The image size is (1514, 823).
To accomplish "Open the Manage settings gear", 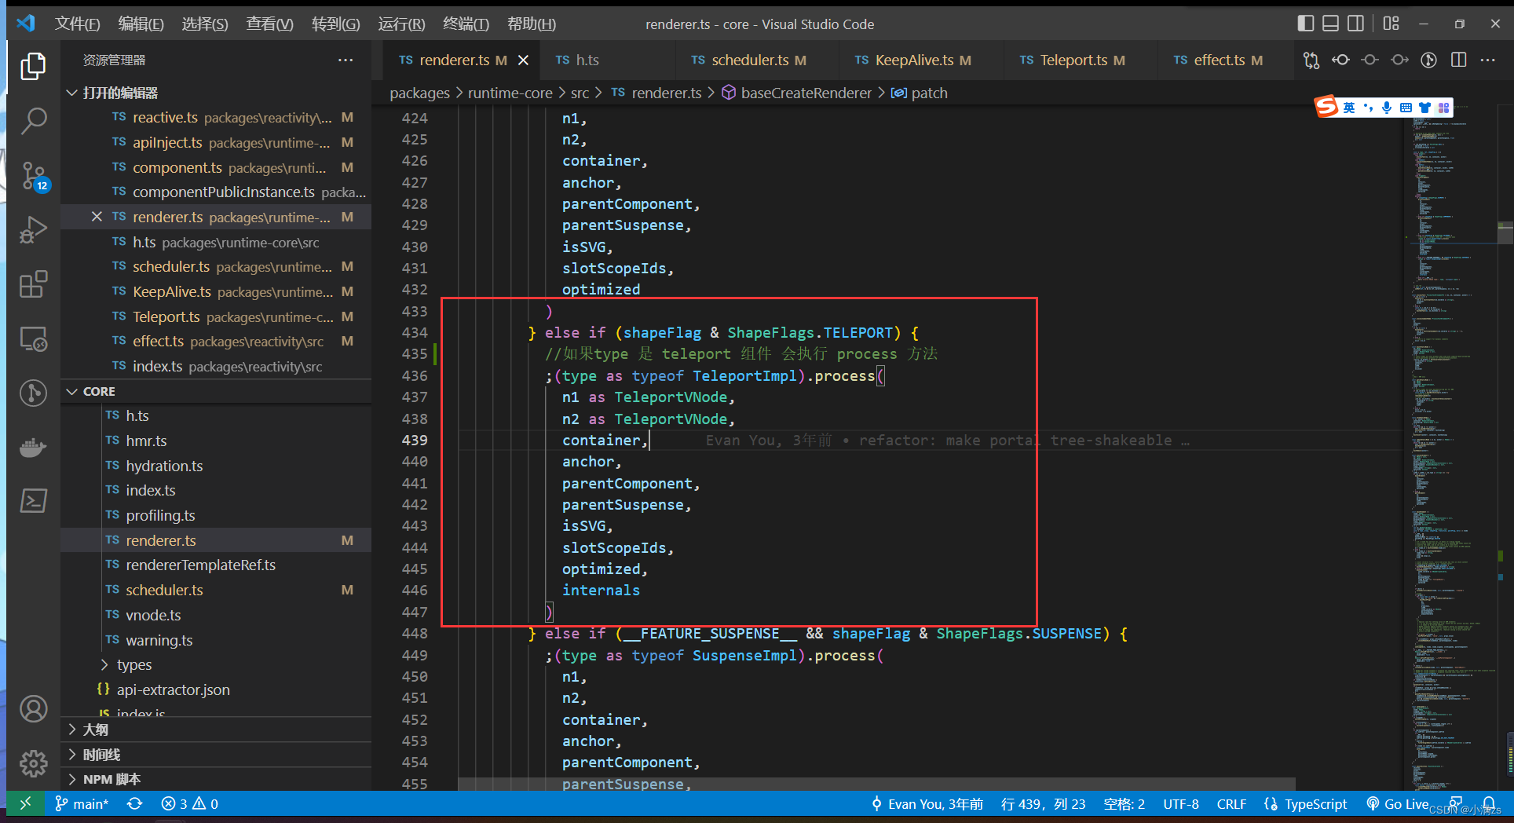I will pyautogui.click(x=33, y=763).
